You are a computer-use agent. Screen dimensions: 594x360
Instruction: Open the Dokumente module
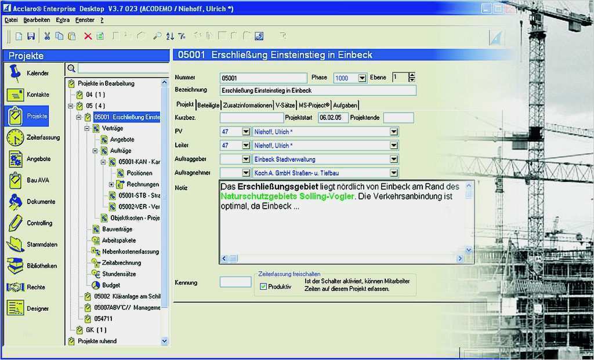coord(30,202)
